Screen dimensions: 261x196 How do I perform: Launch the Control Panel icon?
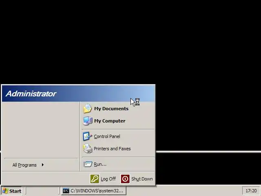click(x=87, y=136)
